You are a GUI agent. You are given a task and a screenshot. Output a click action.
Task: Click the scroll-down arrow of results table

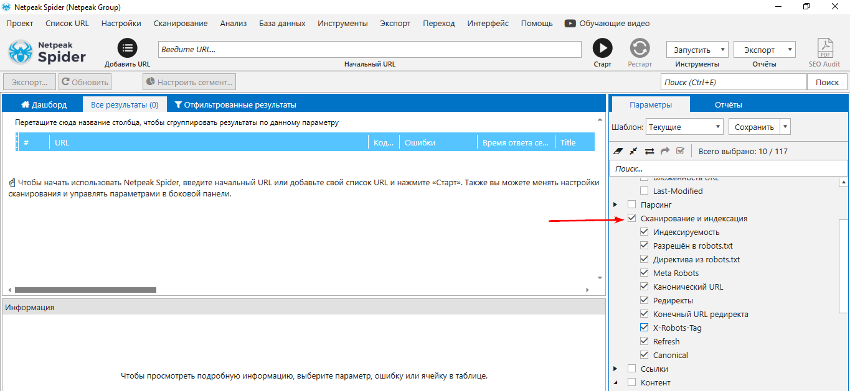tap(600, 278)
